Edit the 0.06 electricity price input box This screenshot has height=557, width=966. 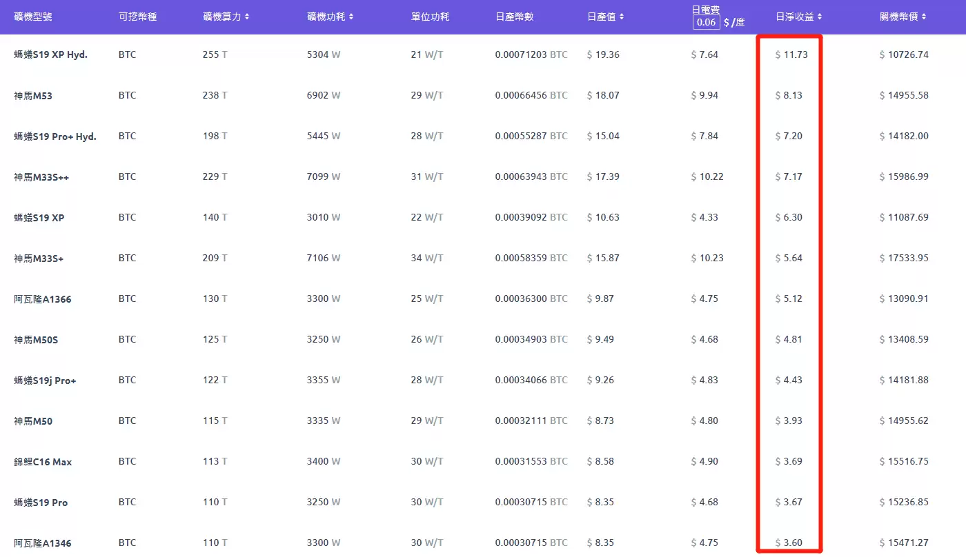tap(706, 21)
